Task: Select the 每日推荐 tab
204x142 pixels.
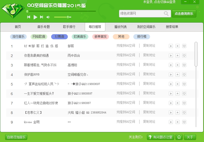Action: (95, 27)
